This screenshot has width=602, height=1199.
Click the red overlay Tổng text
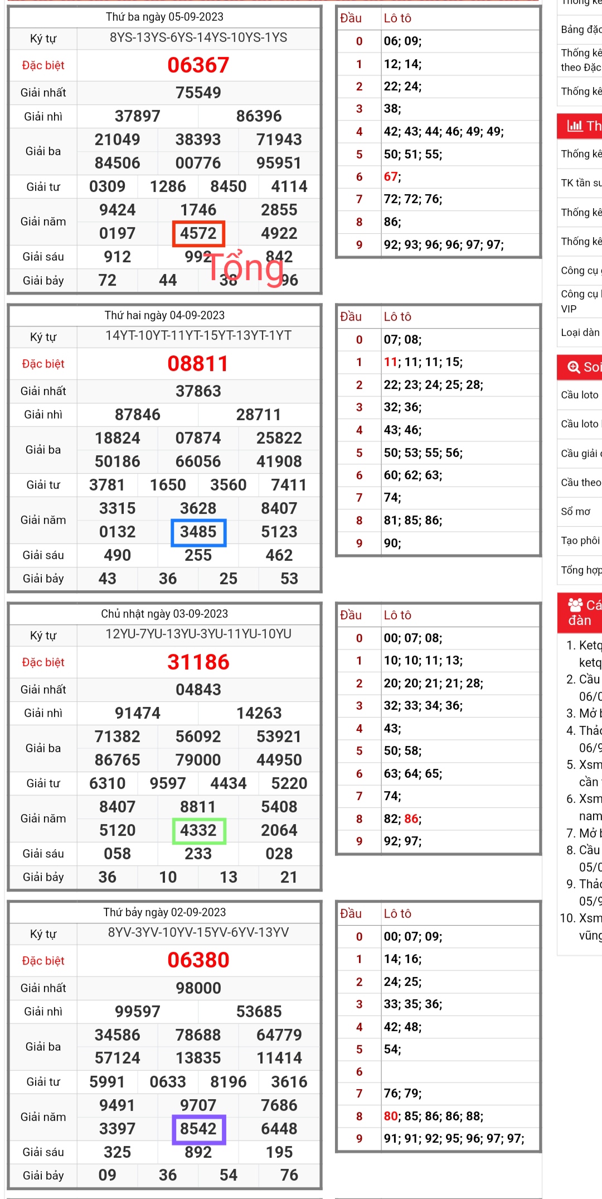pyautogui.click(x=246, y=267)
